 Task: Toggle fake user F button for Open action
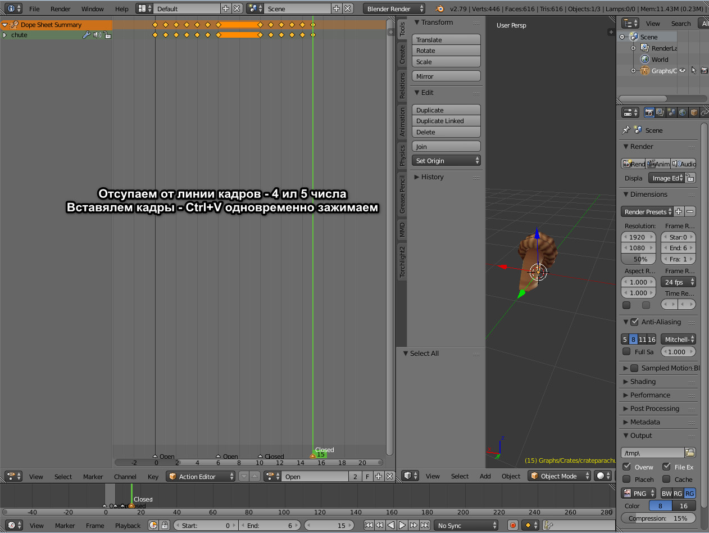click(x=367, y=476)
